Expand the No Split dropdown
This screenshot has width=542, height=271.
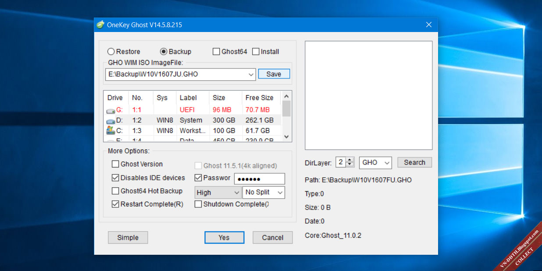pos(280,192)
